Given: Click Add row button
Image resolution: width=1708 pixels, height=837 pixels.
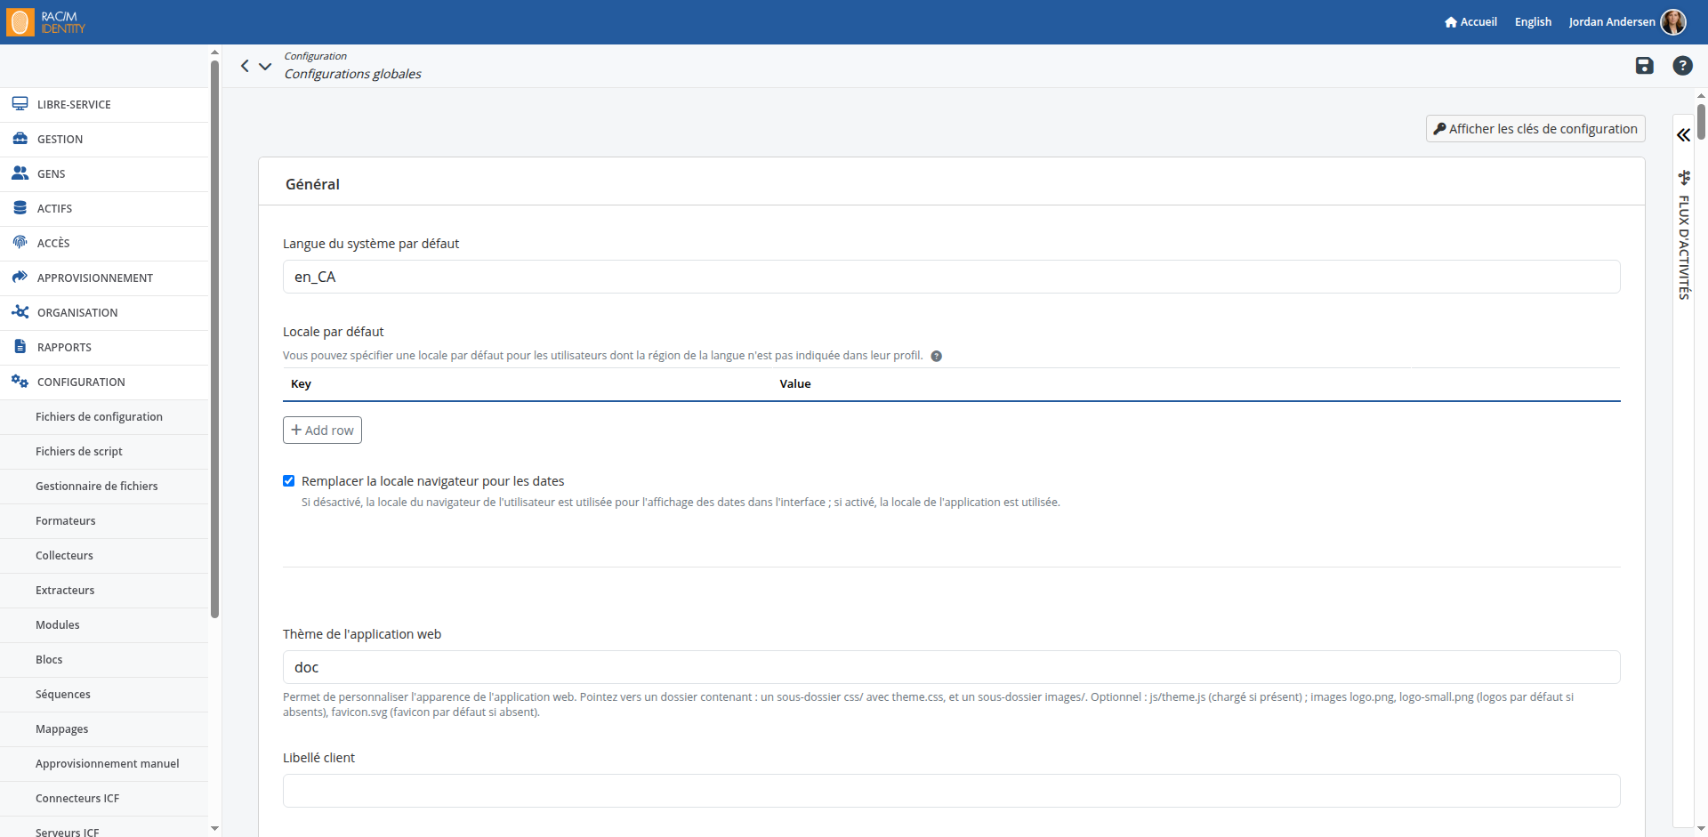Looking at the screenshot, I should [x=322, y=430].
